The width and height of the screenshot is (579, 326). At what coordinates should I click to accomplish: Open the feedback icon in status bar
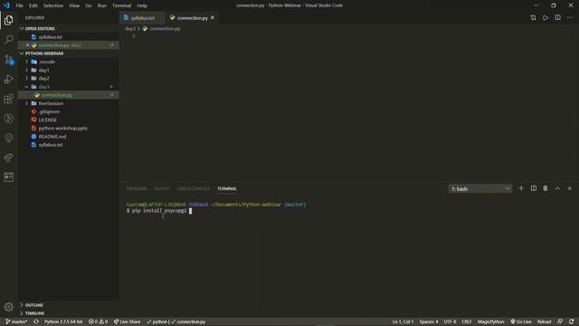(x=560, y=321)
